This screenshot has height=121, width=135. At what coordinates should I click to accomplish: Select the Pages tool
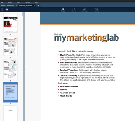coord(63,10)
